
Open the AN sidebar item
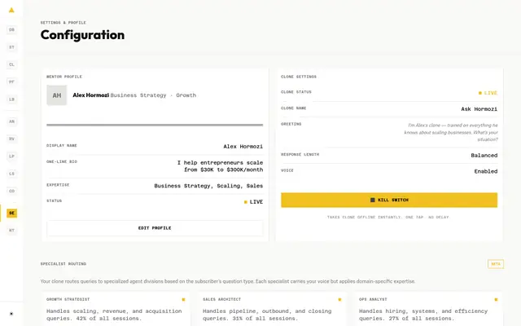11,121
